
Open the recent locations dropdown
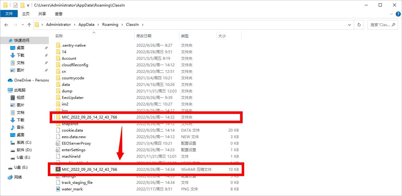click(x=23, y=25)
